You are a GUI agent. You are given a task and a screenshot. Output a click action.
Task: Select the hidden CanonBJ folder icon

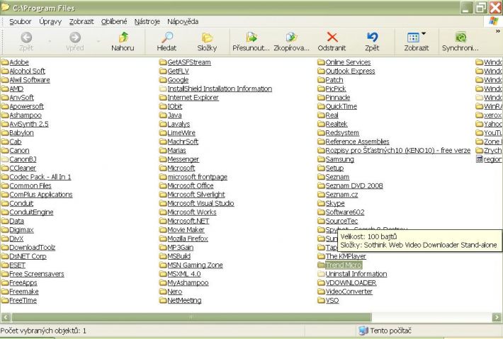click(5, 159)
